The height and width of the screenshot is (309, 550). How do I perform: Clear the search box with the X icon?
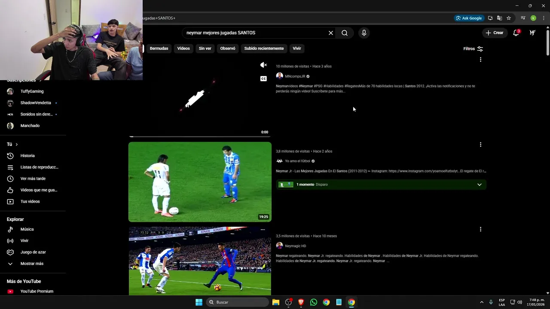pyautogui.click(x=331, y=33)
